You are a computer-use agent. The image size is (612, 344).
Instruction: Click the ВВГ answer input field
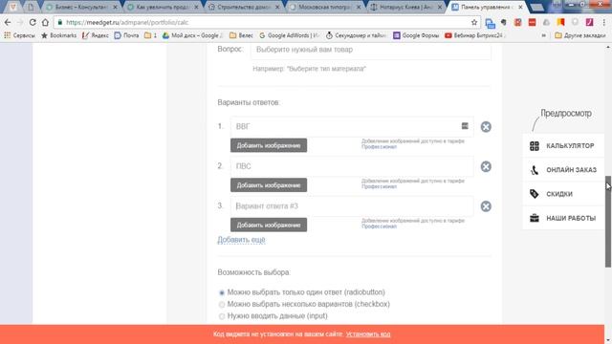[x=352, y=126]
